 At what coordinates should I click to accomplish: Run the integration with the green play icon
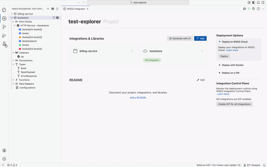(249, 9)
